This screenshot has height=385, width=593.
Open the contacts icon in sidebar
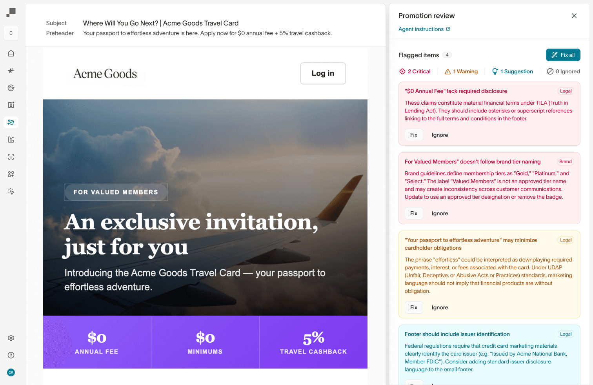11,105
